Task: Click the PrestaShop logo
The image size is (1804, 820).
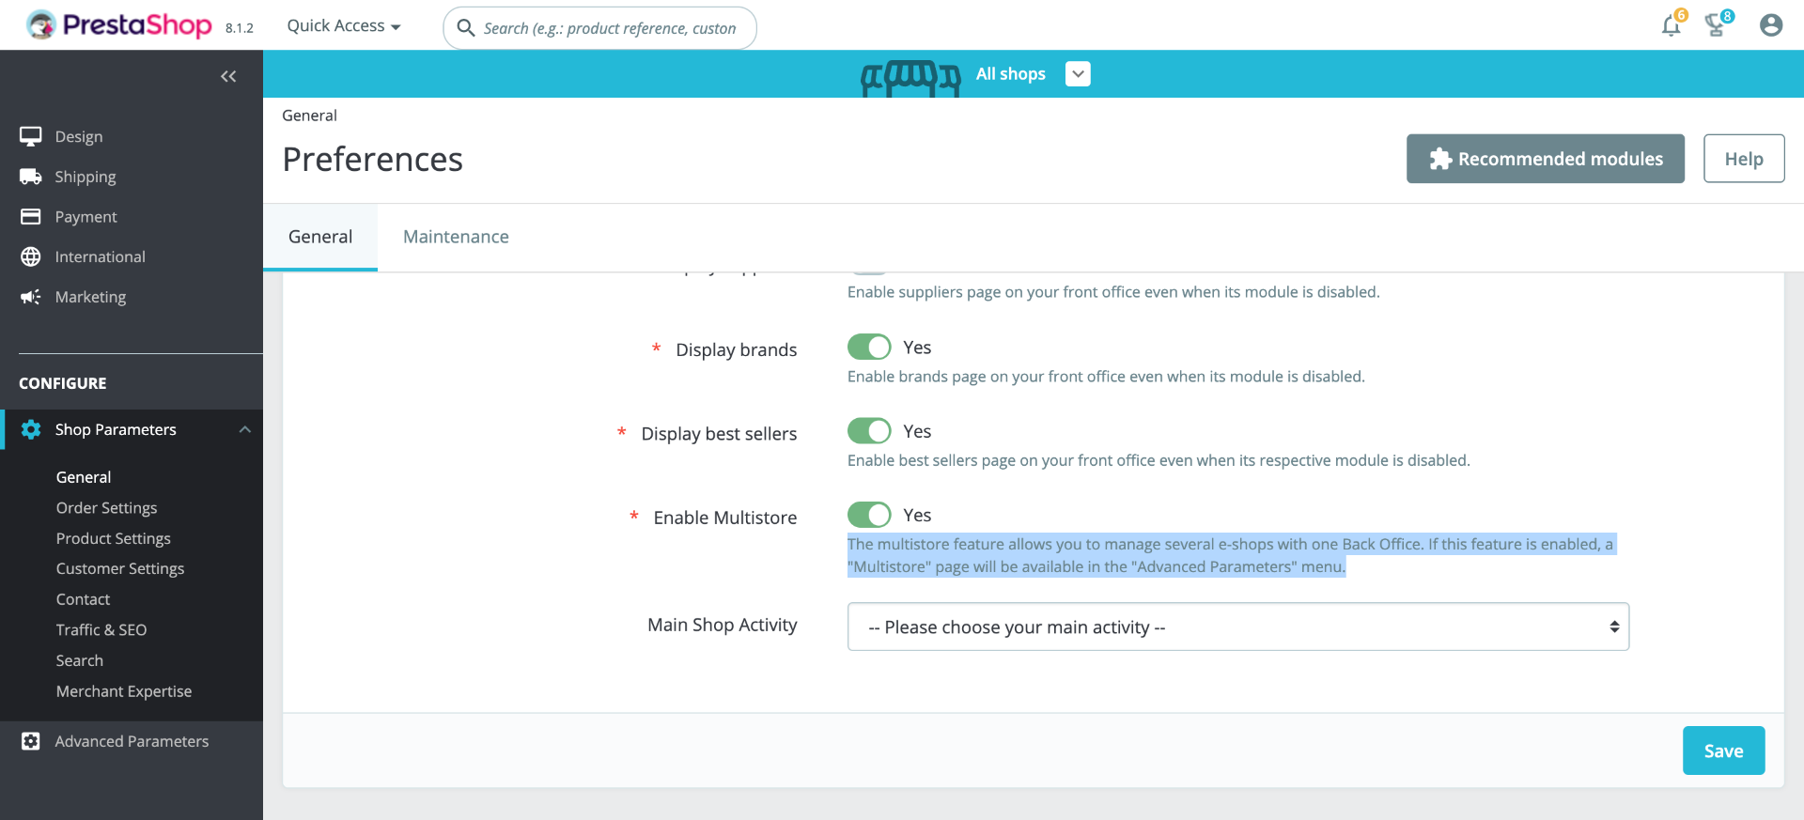Action: click(119, 25)
